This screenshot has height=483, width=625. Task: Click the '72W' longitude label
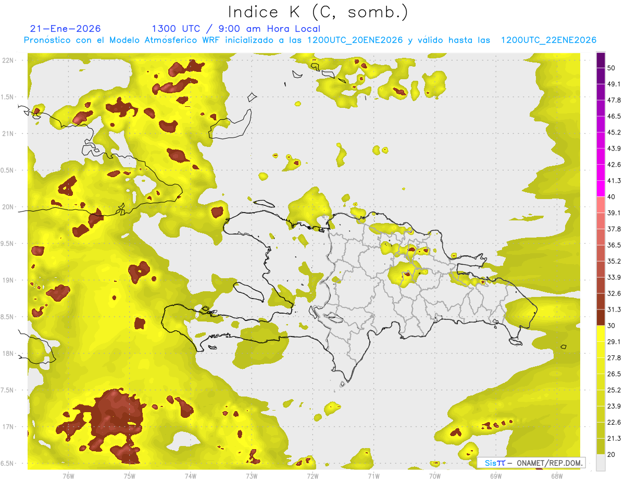[x=312, y=476]
